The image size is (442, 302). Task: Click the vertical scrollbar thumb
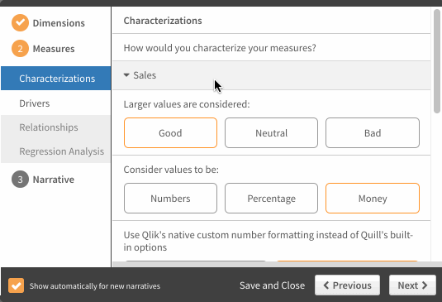point(437,60)
